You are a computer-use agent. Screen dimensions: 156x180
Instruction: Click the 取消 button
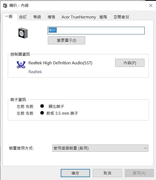107,173
